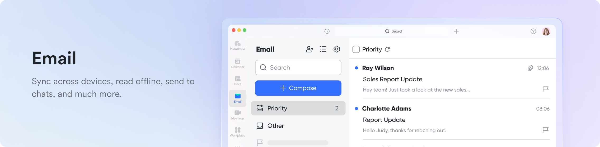Refresh the Priority mail list
This screenshot has height=147, width=600.
387,49
